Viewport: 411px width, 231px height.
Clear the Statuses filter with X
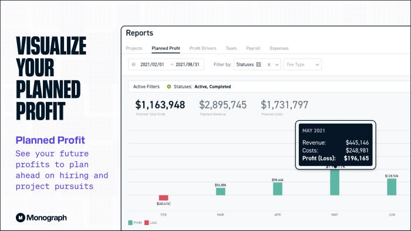point(269,64)
